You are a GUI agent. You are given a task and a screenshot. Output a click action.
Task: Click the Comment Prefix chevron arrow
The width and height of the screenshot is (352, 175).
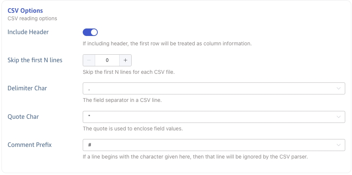[338, 145]
